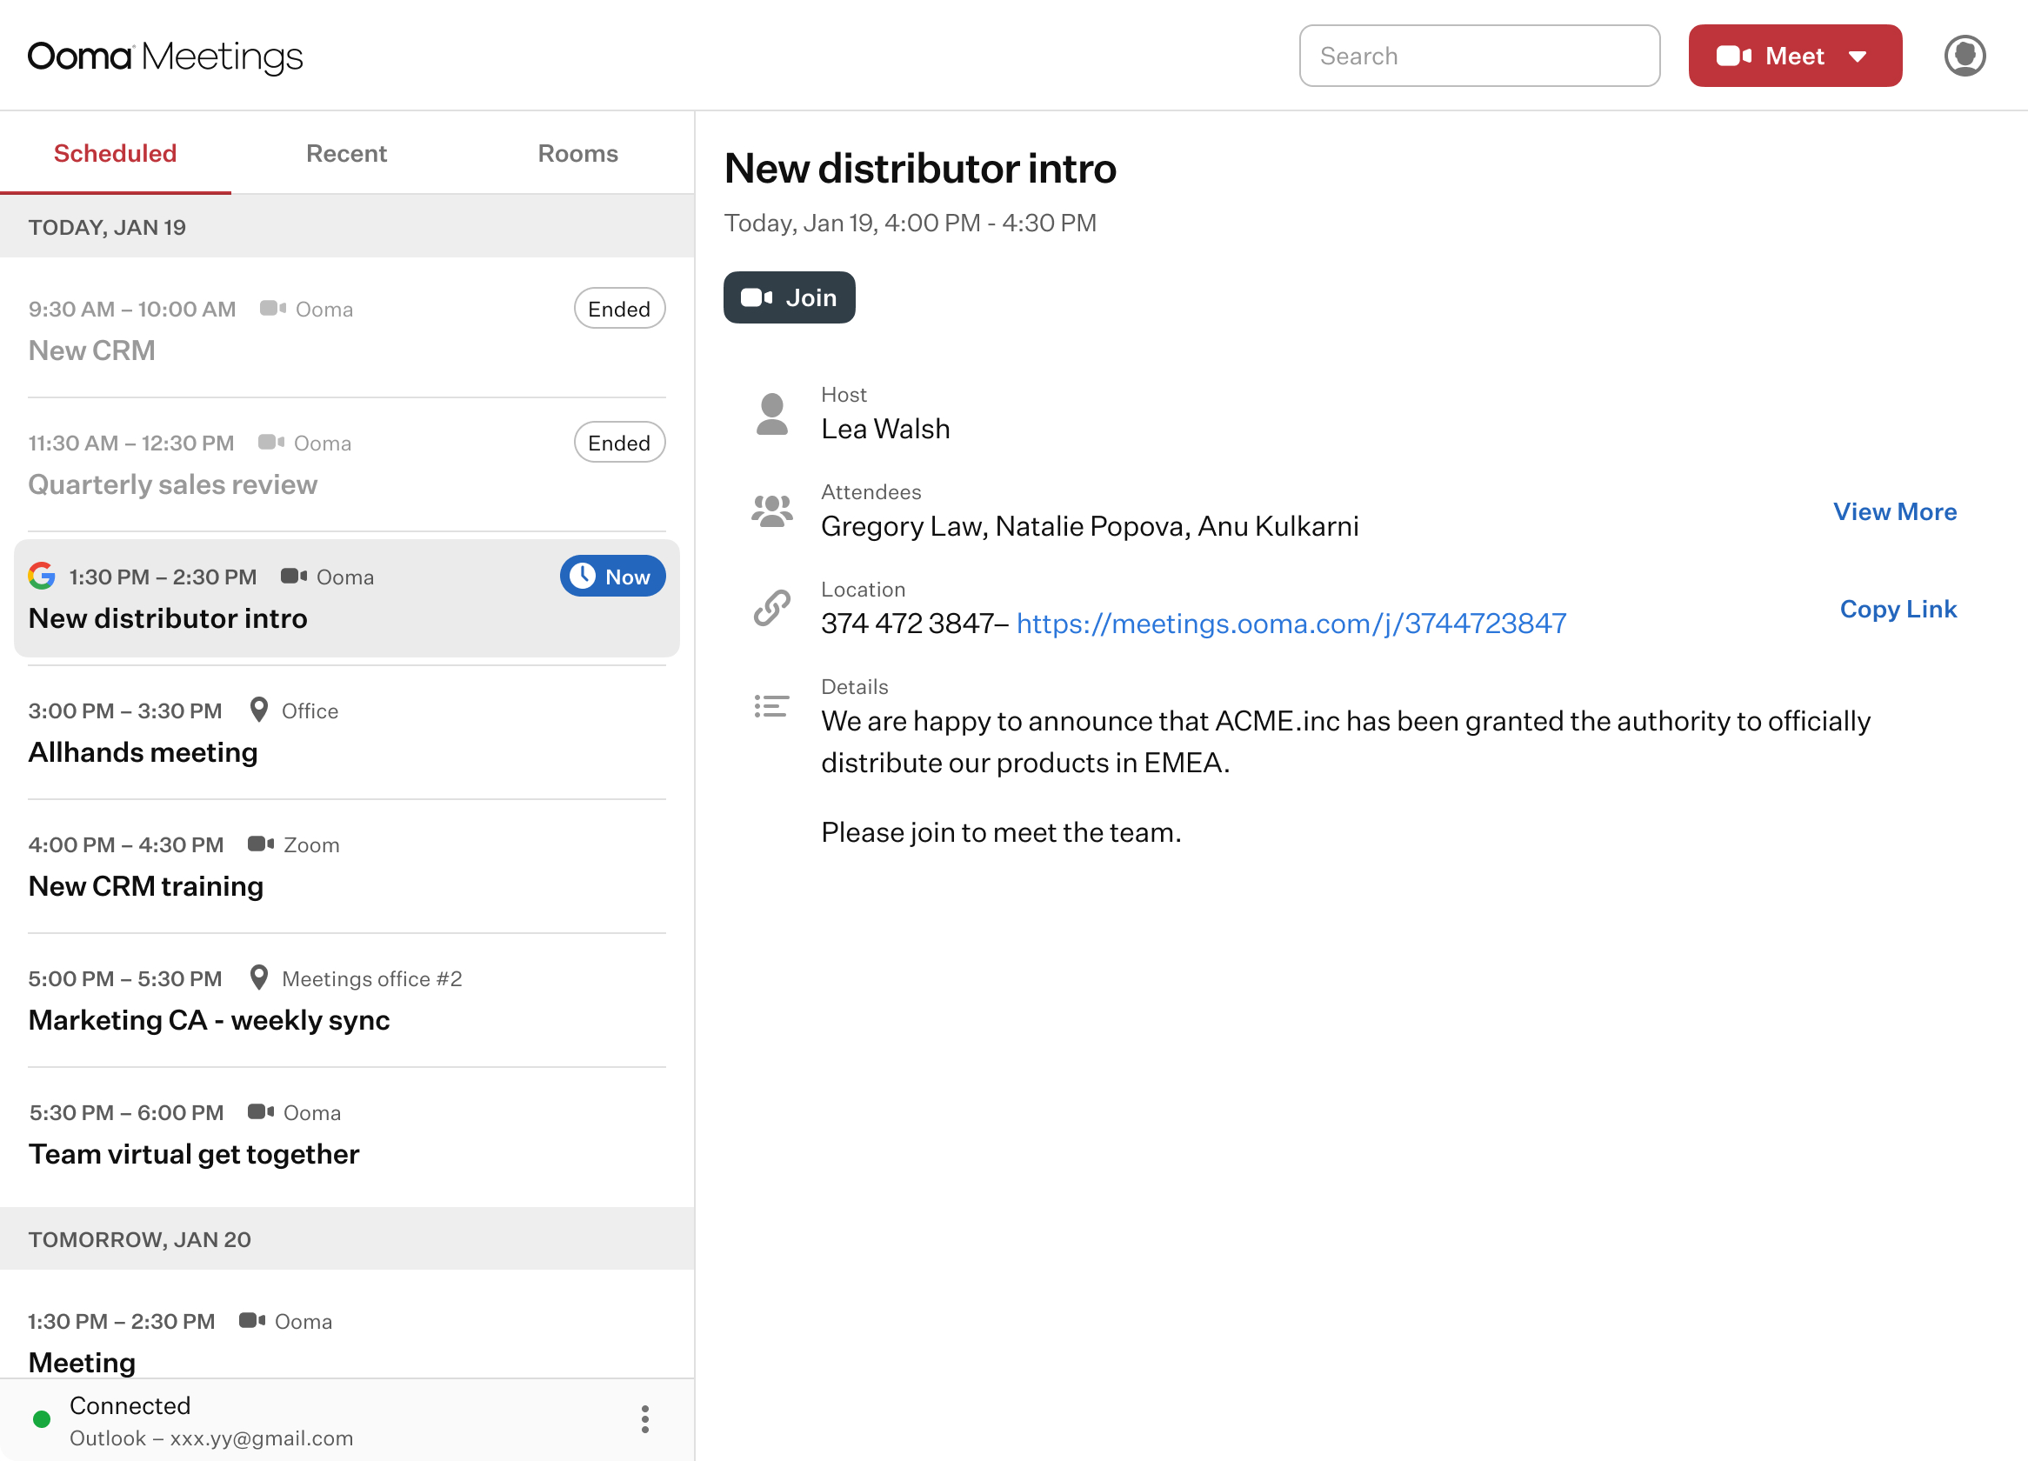Click the location pin icon for Allhands meeting
Image resolution: width=2028 pixels, height=1461 pixels.
pos(258,710)
